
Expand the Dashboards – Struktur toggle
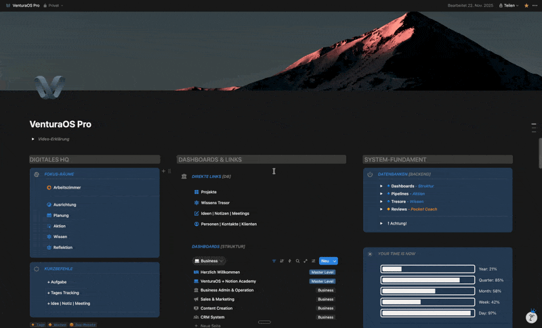click(x=381, y=186)
